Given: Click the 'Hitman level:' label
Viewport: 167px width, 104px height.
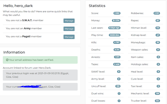Looking at the screenshot, I should point(139,28).
